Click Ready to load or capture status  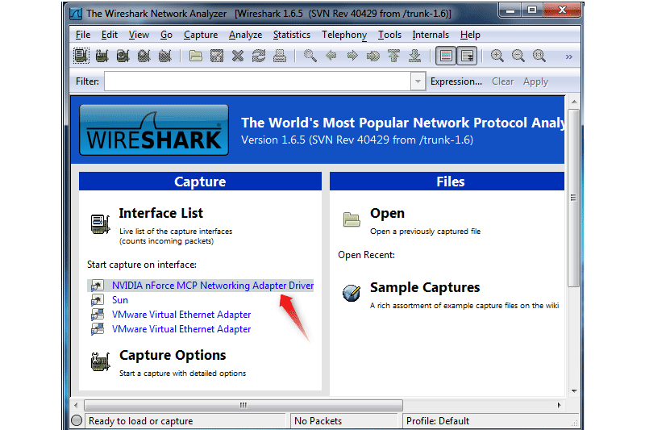click(x=140, y=421)
